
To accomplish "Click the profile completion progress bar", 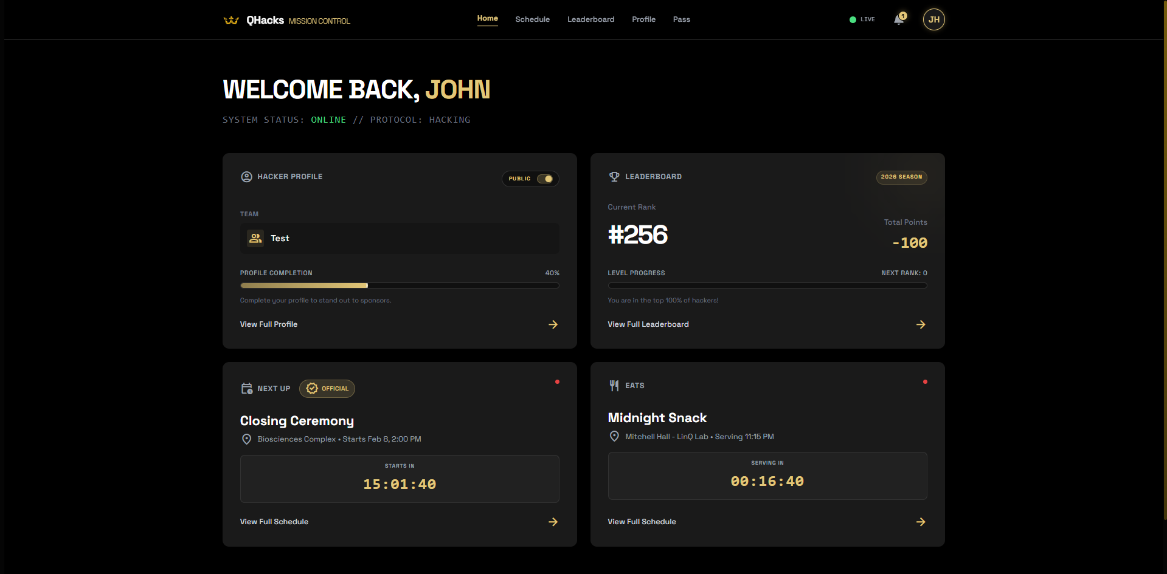I will (x=400, y=285).
